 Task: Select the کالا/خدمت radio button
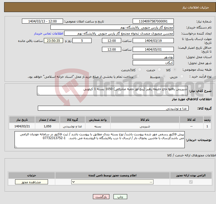(x=140, y=70)
